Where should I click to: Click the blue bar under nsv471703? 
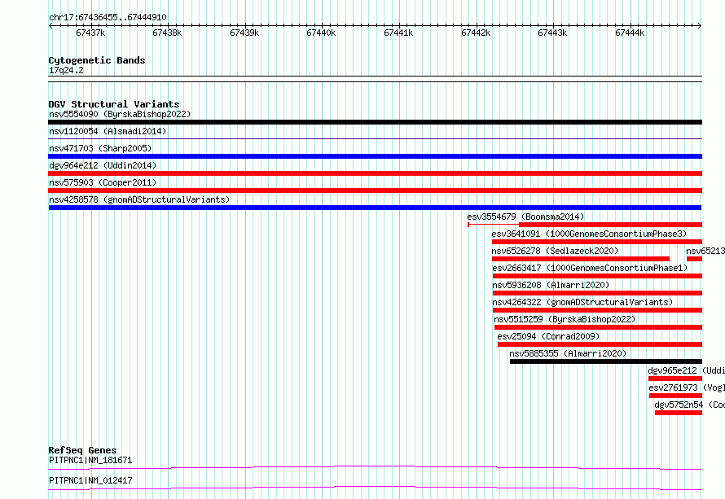pos(375,156)
